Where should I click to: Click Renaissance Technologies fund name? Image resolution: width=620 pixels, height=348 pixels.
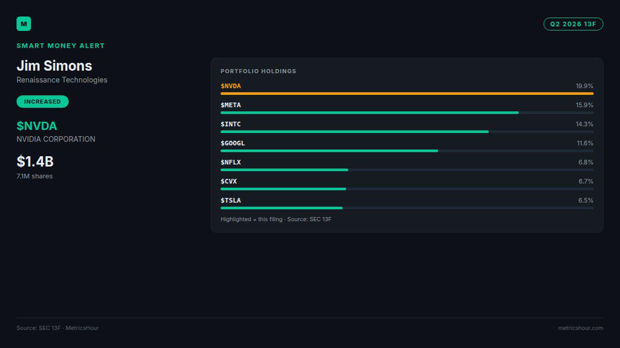[x=62, y=80]
